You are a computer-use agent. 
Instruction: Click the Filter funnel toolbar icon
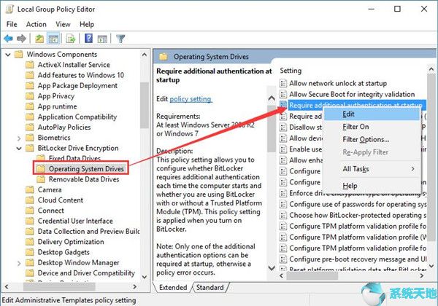(121, 38)
